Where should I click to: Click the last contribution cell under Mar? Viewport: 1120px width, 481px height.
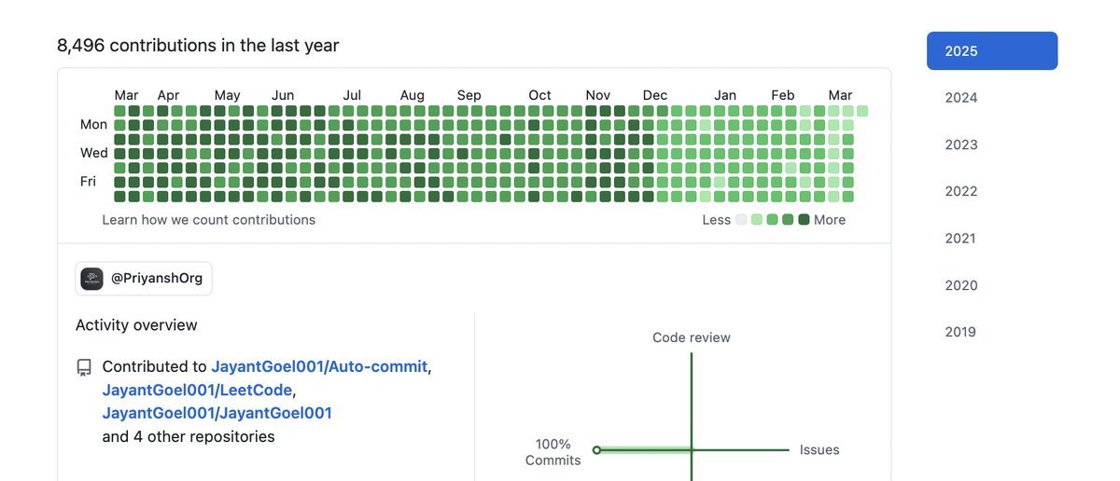coord(862,111)
